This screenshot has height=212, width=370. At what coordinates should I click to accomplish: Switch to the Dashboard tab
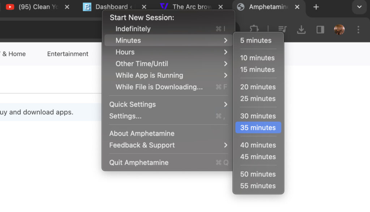pos(108,7)
